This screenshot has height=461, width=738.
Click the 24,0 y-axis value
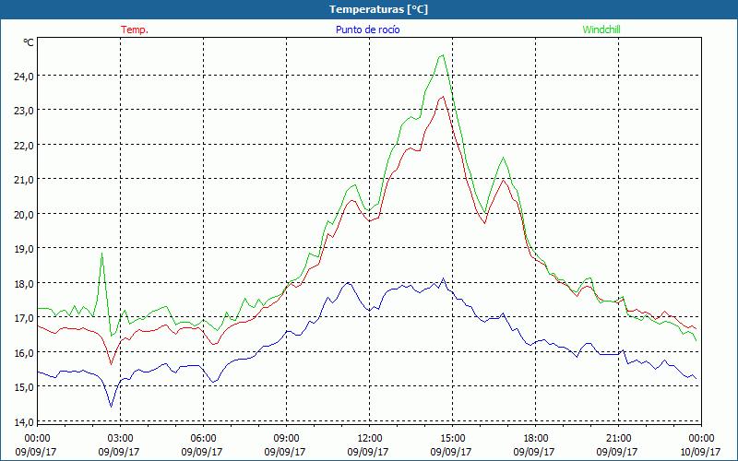[24, 77]
